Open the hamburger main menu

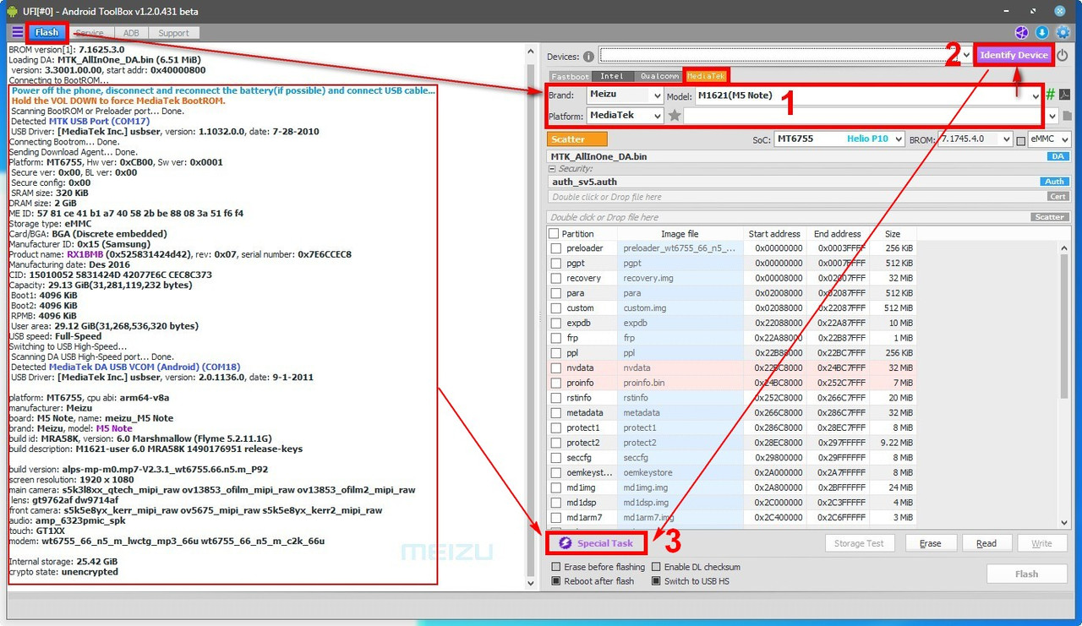17,32
